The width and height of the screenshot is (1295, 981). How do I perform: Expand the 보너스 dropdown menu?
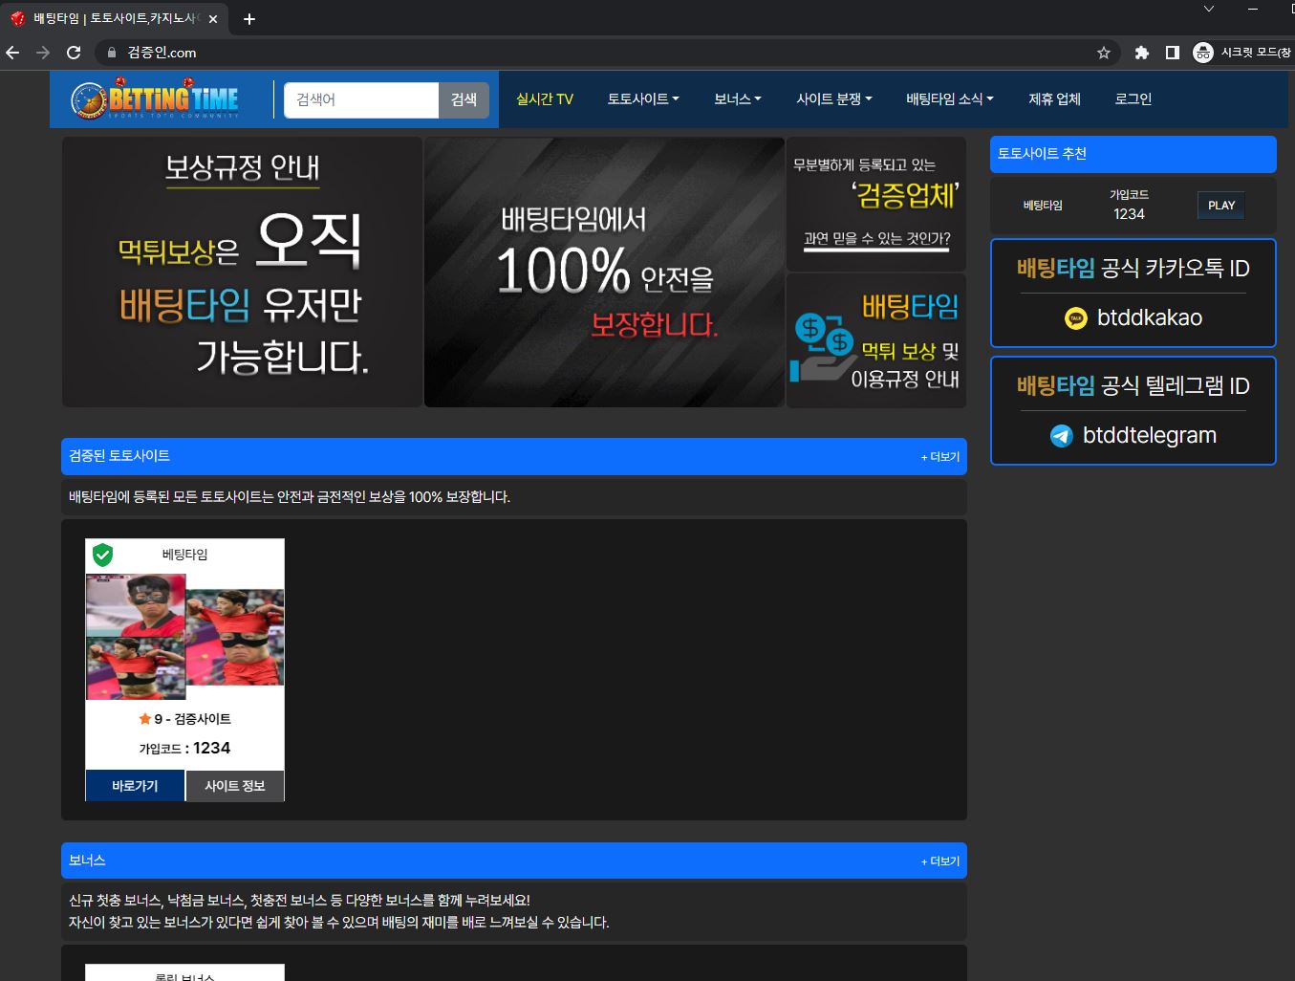(738, 99)
